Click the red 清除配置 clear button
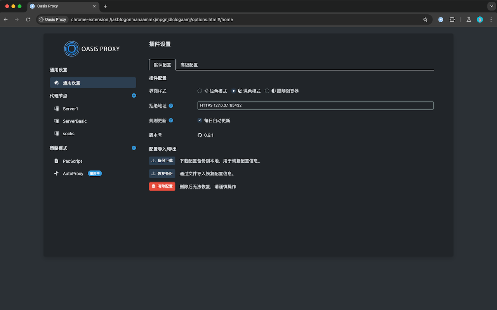The image size is (497, 310). (x=162, y=186)
